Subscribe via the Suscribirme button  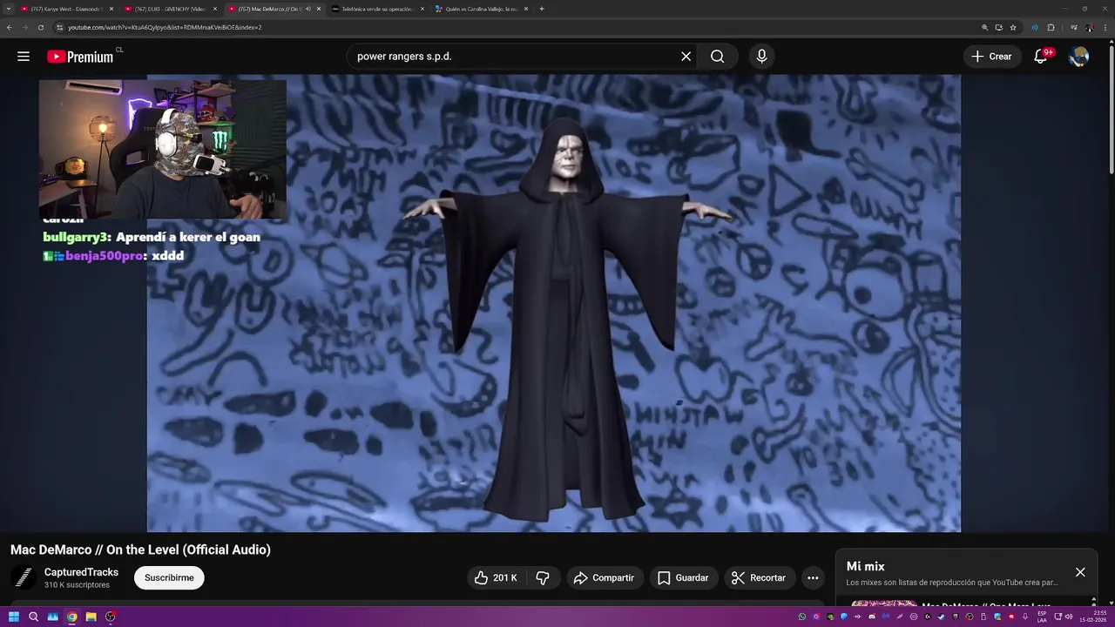(169, 578)
